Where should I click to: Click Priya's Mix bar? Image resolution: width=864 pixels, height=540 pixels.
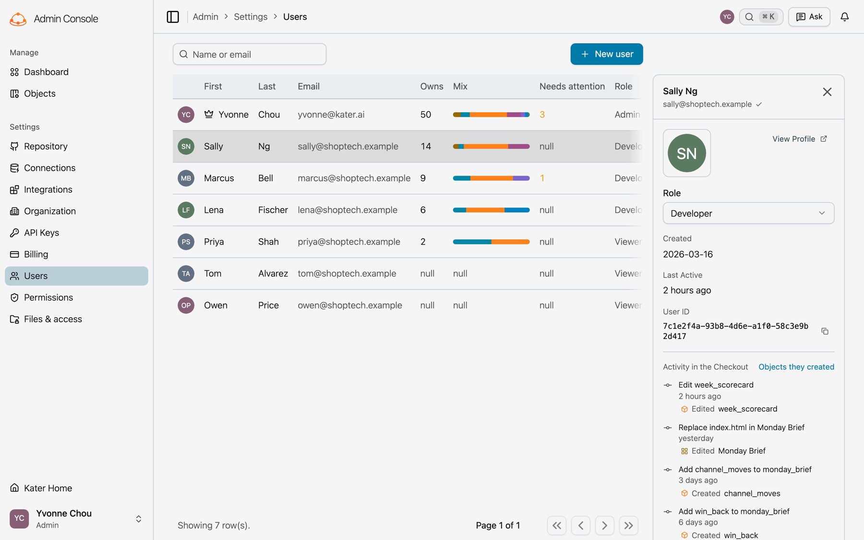tap(491, 242)
